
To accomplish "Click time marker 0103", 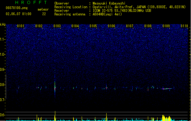I will [x=57, y=26].
